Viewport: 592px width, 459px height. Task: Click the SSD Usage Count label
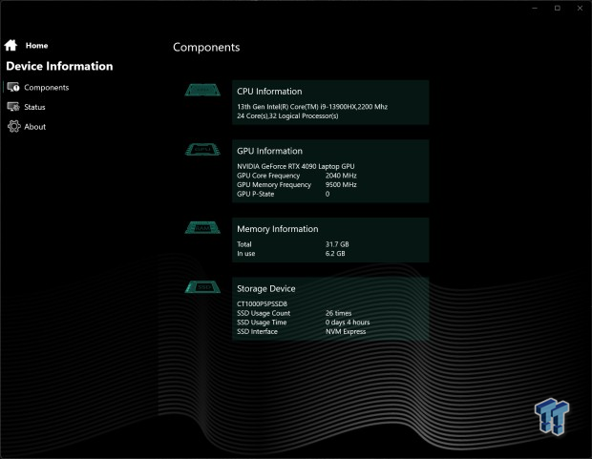[264, 313]
